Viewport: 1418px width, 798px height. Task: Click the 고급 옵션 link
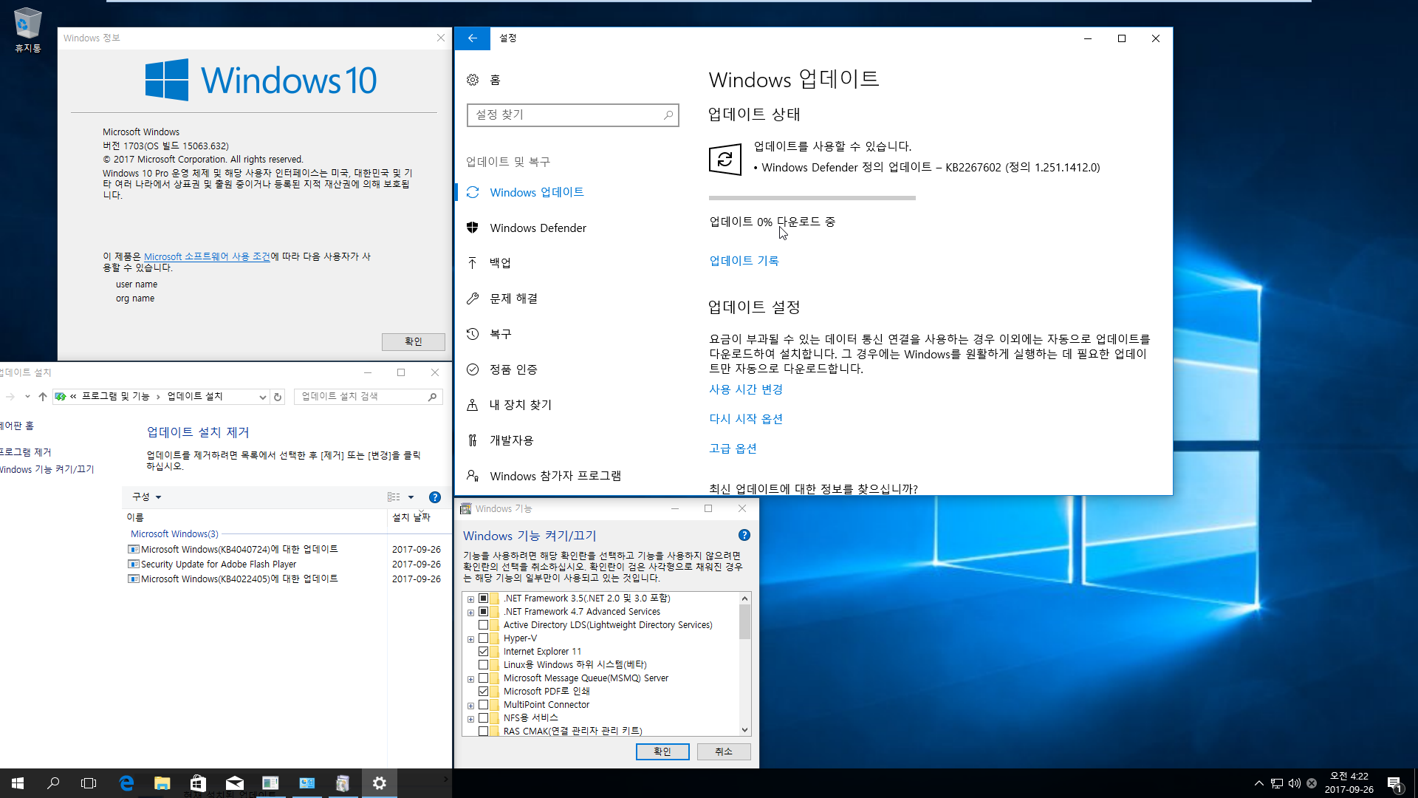[733, 449]
